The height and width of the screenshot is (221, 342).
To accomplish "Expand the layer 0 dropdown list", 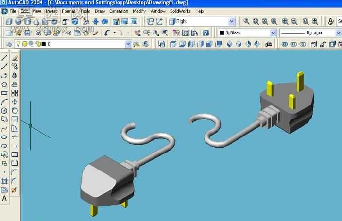I will [128, 44].
